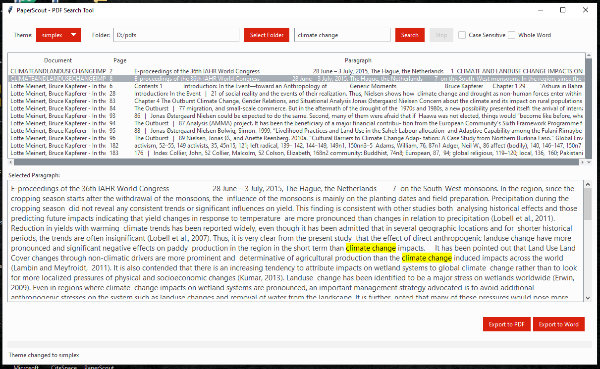This screenshot has height=369, width=600.
Task: Click the PaperScout feather icon in the title bar
Action: click(x=10, y=10)
